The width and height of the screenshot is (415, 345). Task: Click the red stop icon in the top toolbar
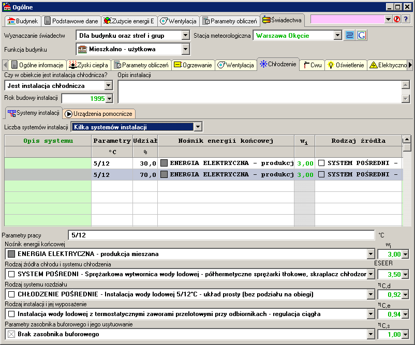397,19
